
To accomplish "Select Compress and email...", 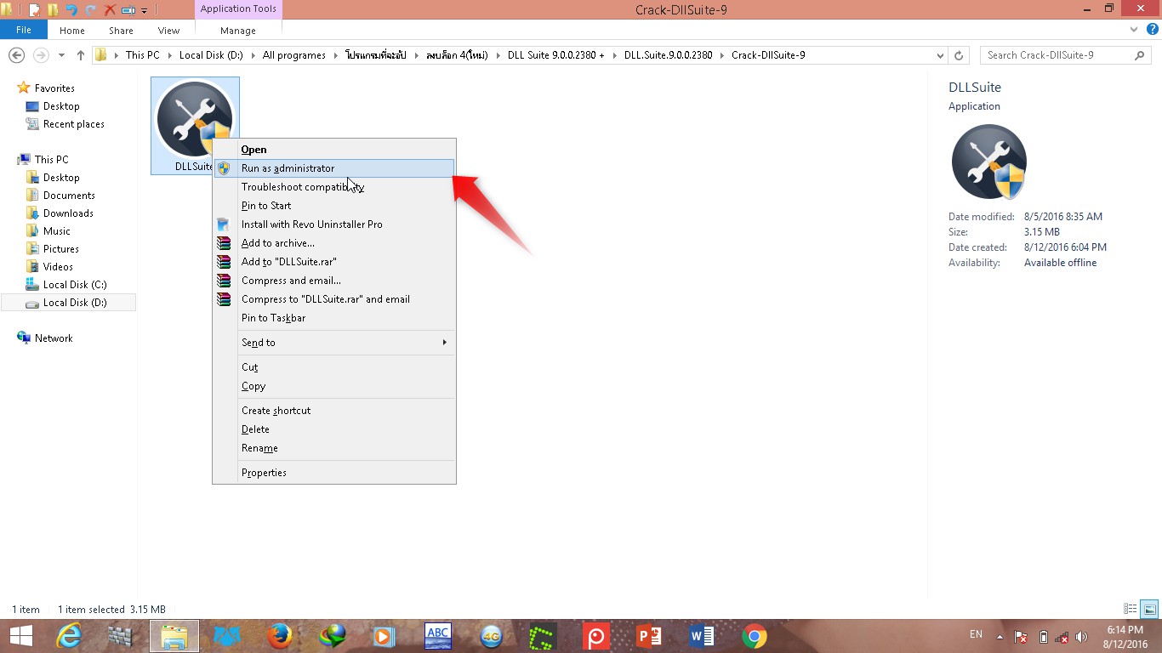I will 333,281.
